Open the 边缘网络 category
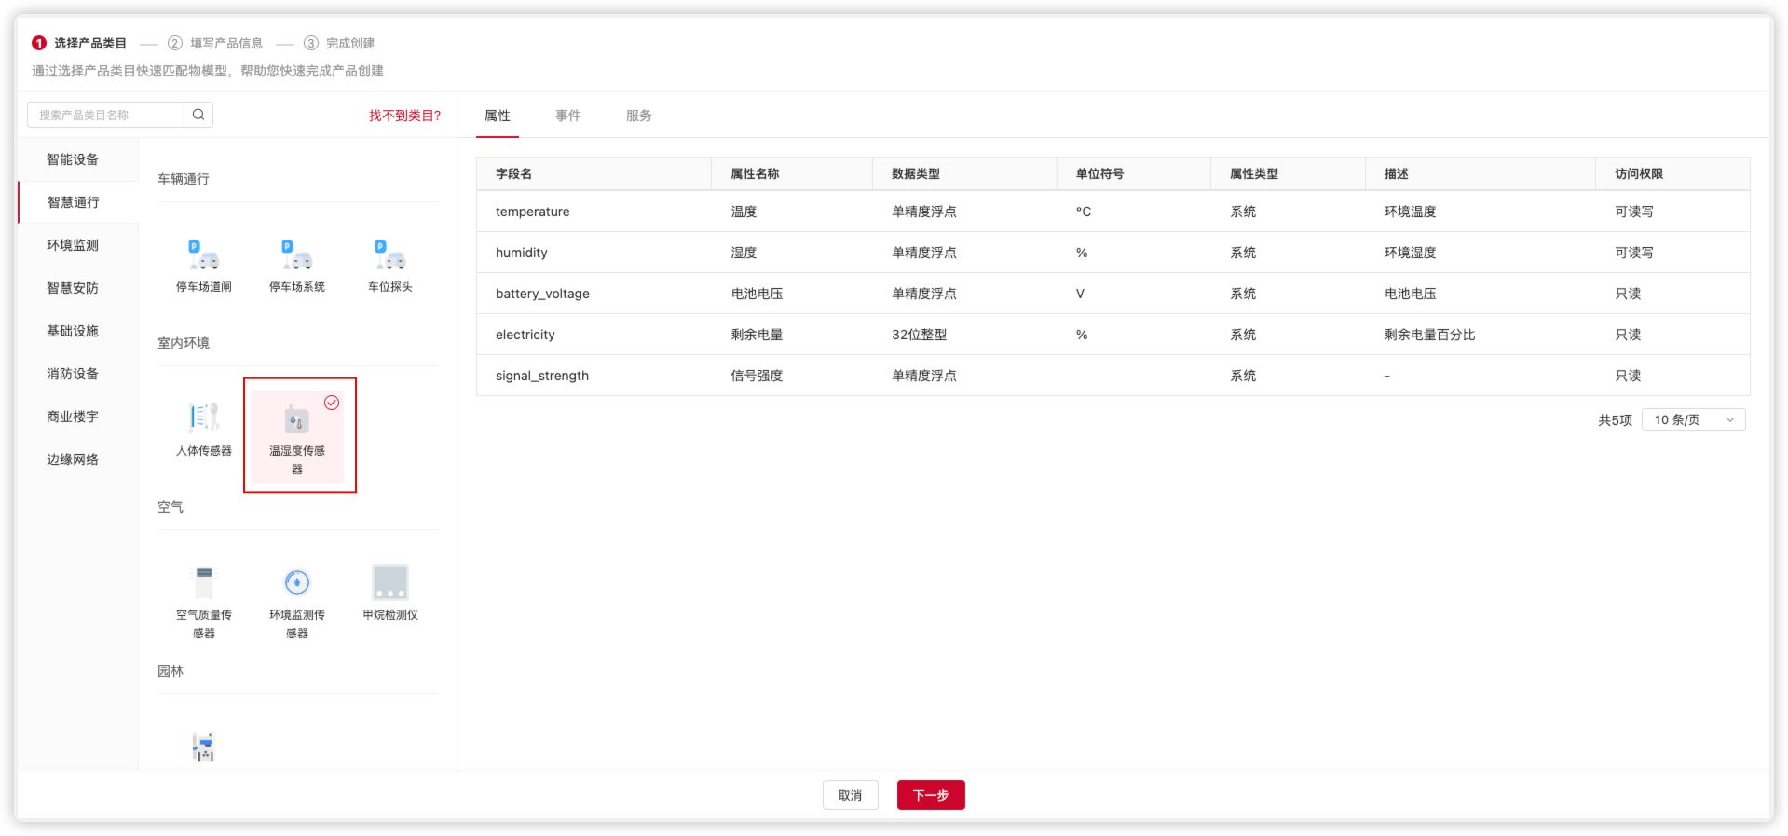 coord(78,459)
